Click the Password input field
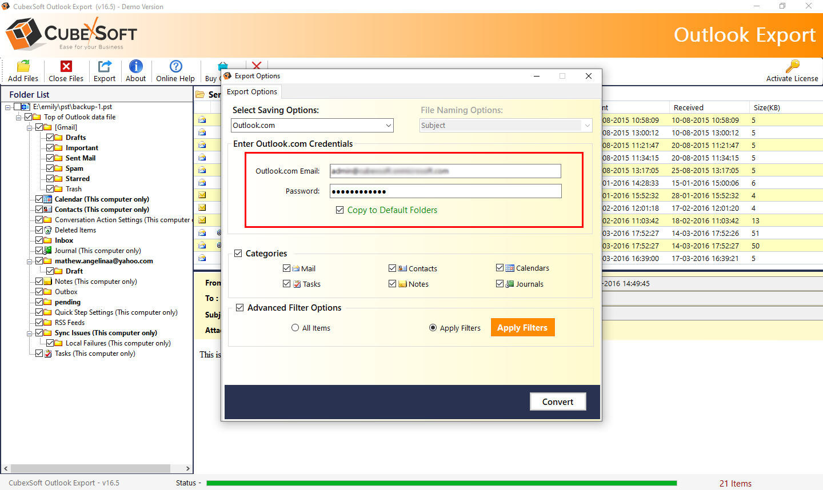Image resolution: width=823 pixels, height=490 pixels. click(x=445, y=191)
